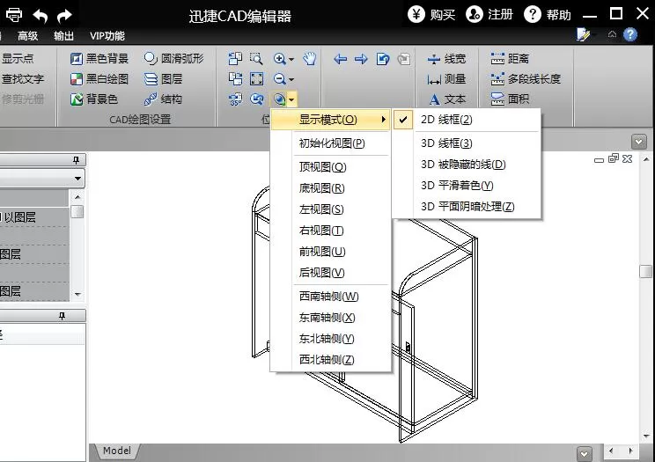The width and height of the screenshot is (655, 462).
Task: Open the 结构 structure tool
Action: [x=163, y=99]
